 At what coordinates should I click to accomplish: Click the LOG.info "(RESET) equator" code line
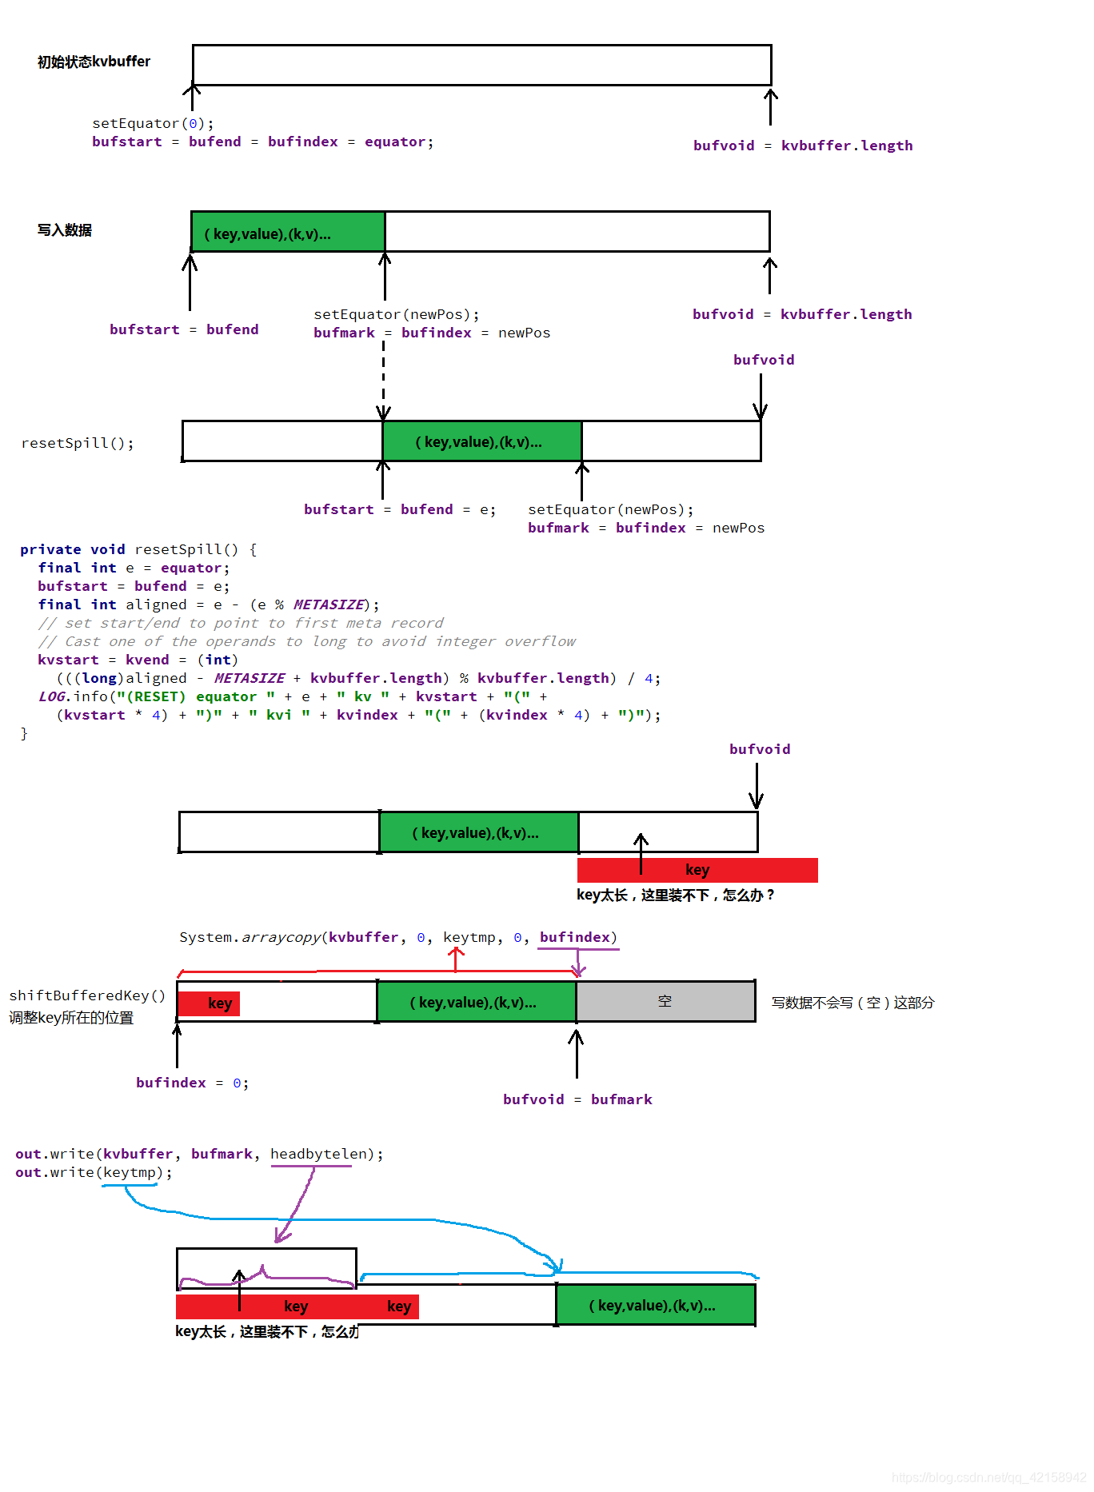tap(293, 696)
